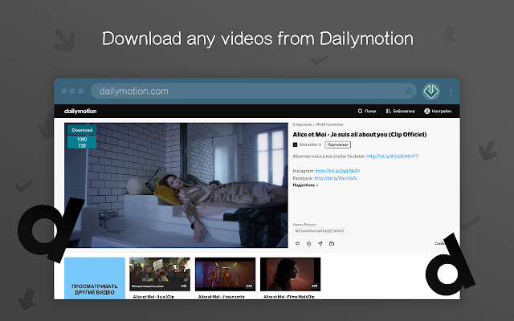Open the Instagram bit.ly link

[338, 171]
